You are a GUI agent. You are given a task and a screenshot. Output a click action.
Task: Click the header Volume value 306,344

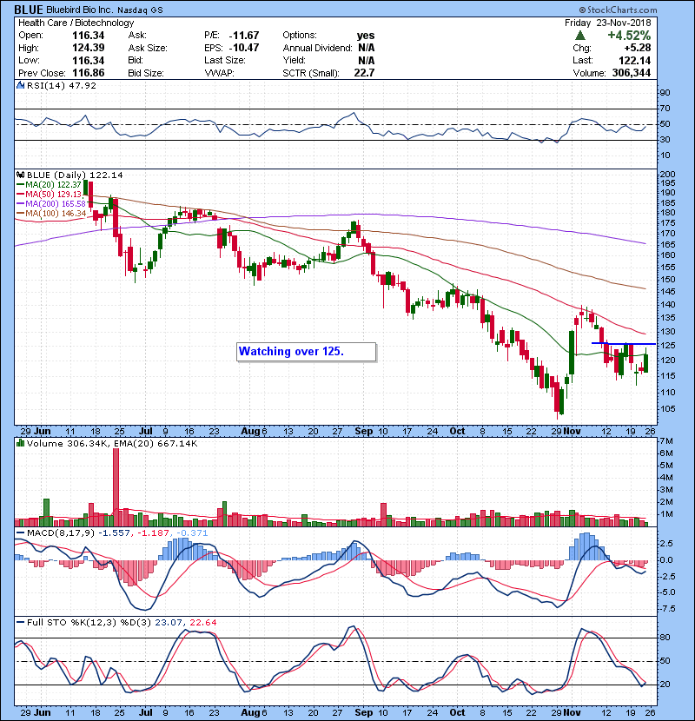(x=631, y=73)
